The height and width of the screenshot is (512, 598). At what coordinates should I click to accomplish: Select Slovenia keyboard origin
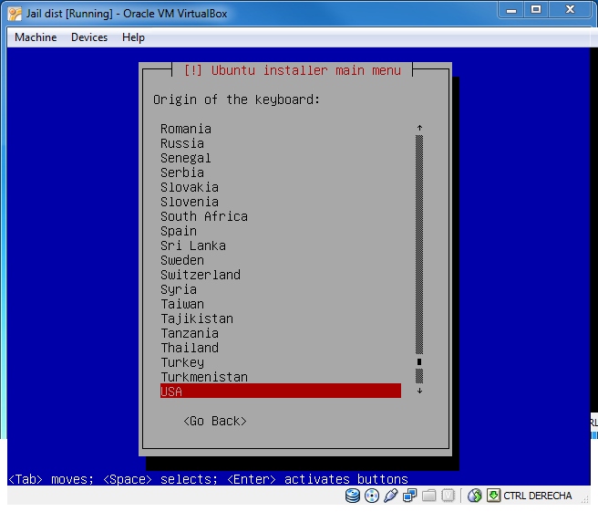pos(281,202)
